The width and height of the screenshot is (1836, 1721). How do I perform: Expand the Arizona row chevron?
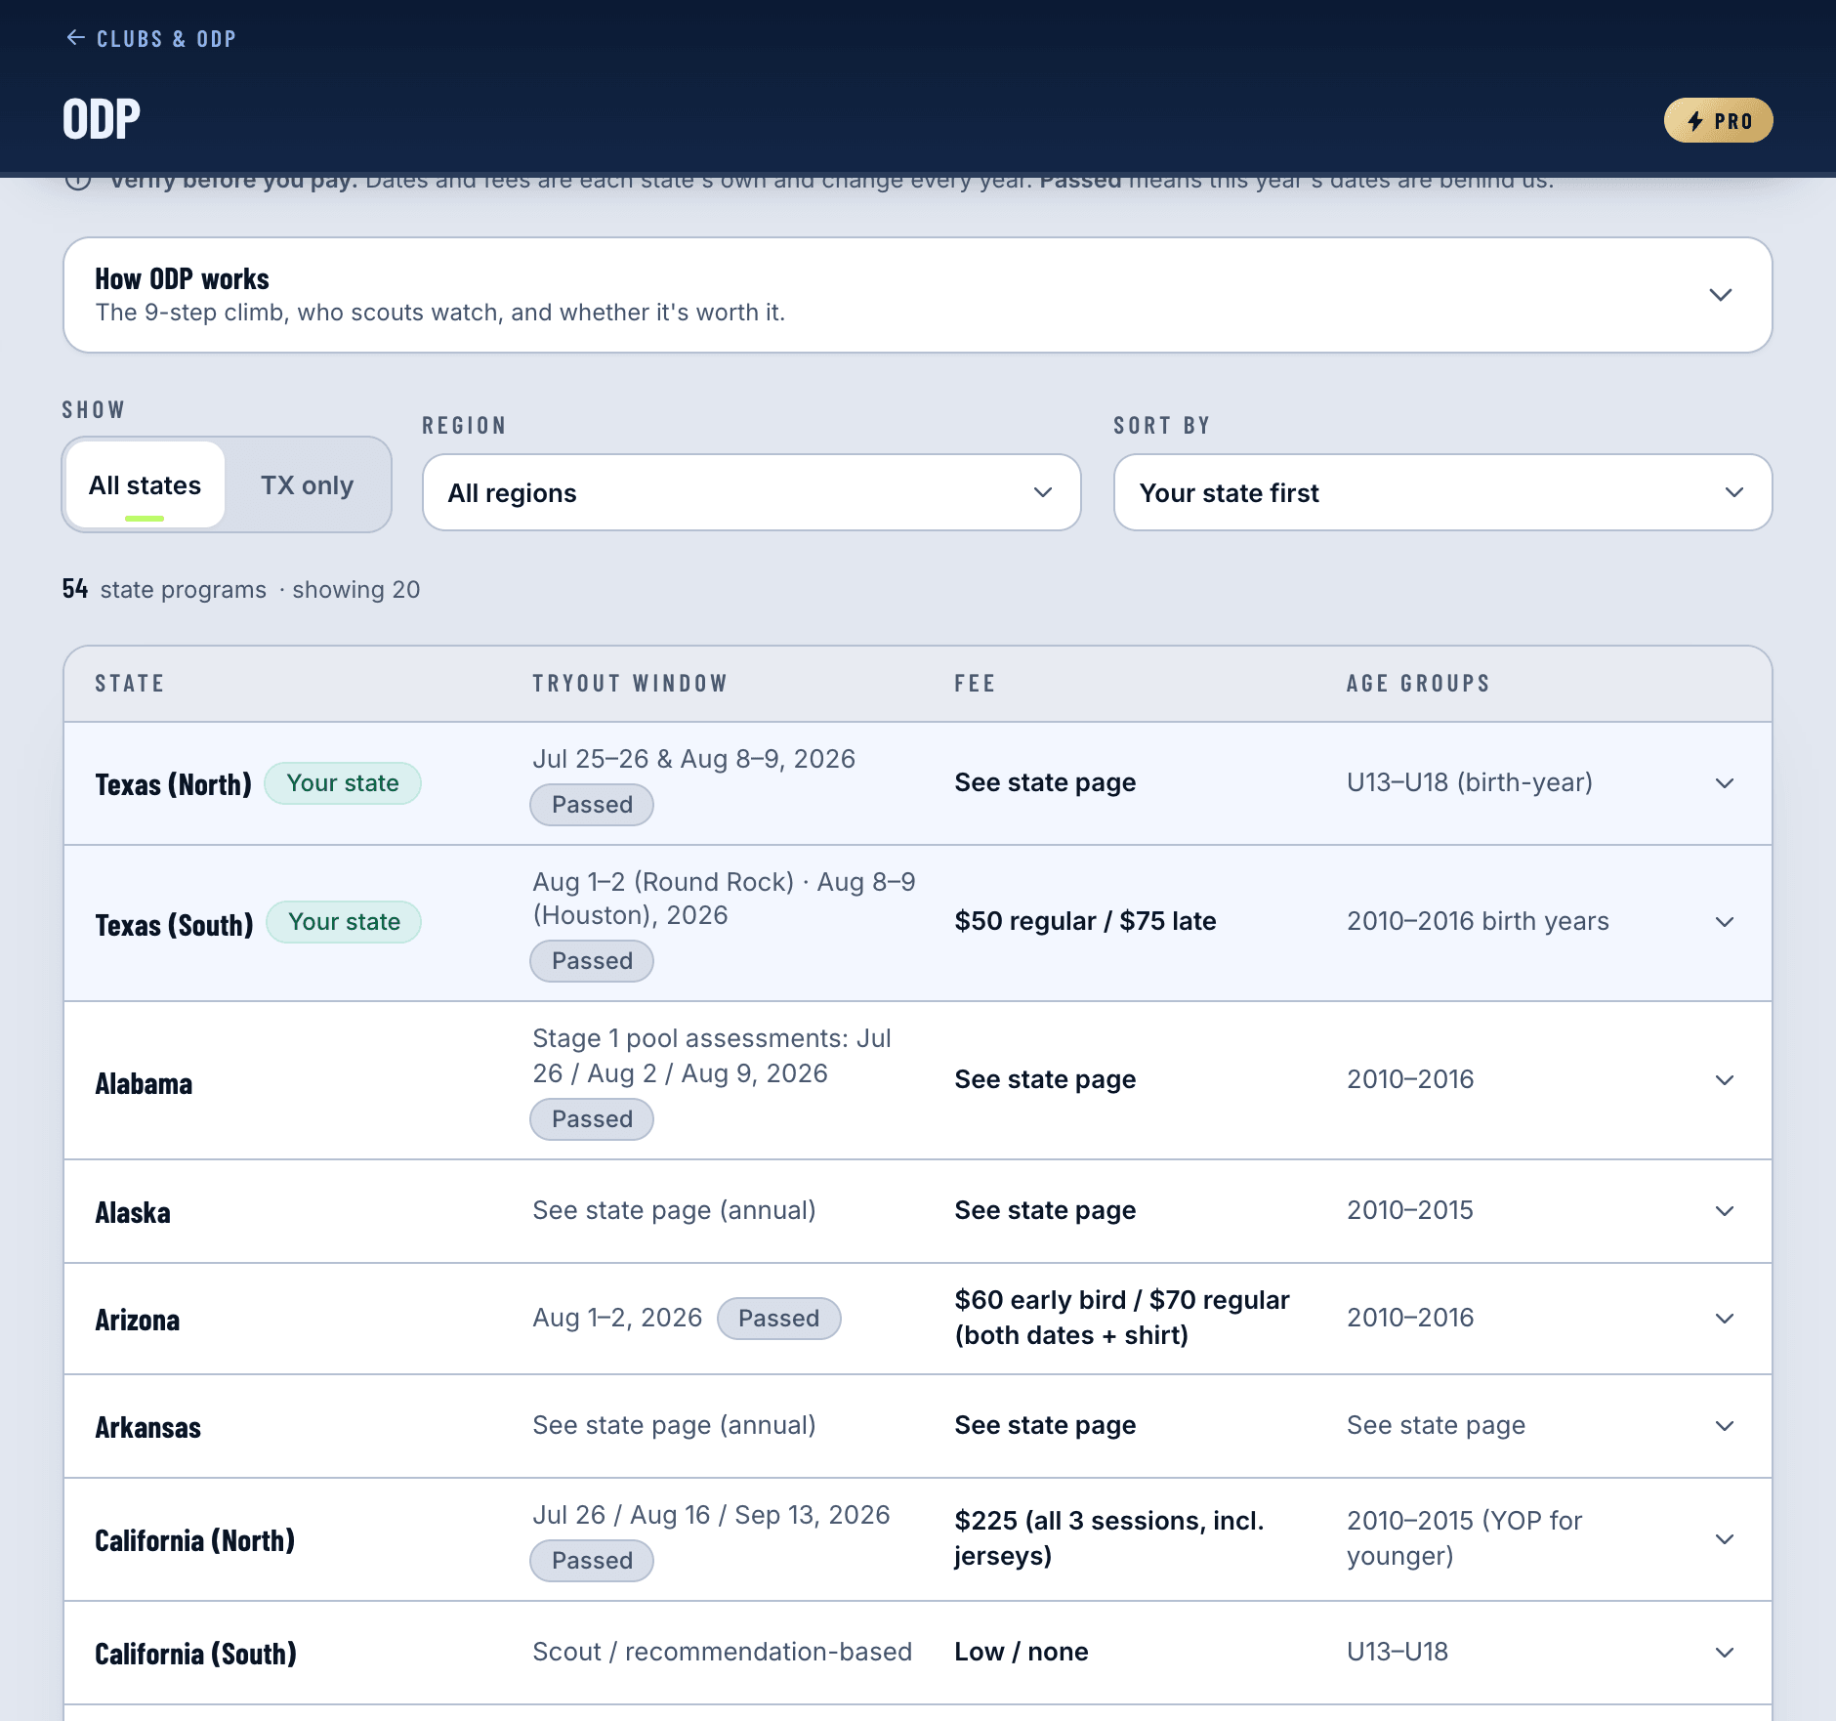1725,1319
